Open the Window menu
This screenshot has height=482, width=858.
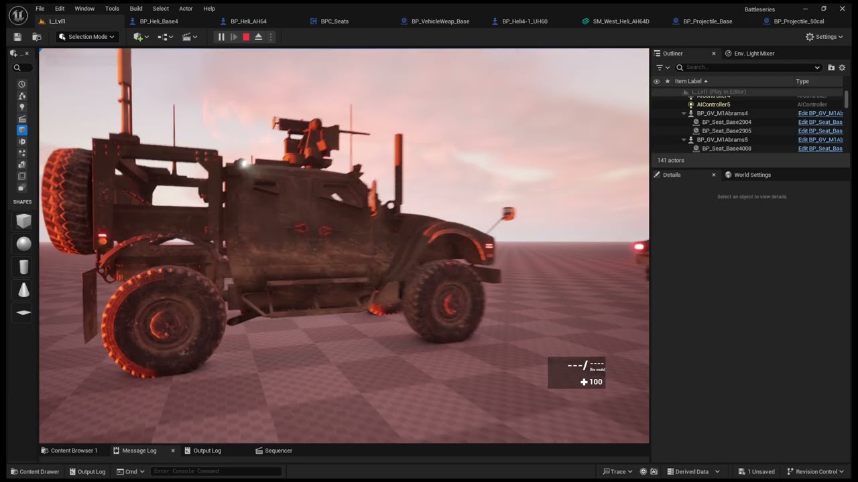pos(84,9)
